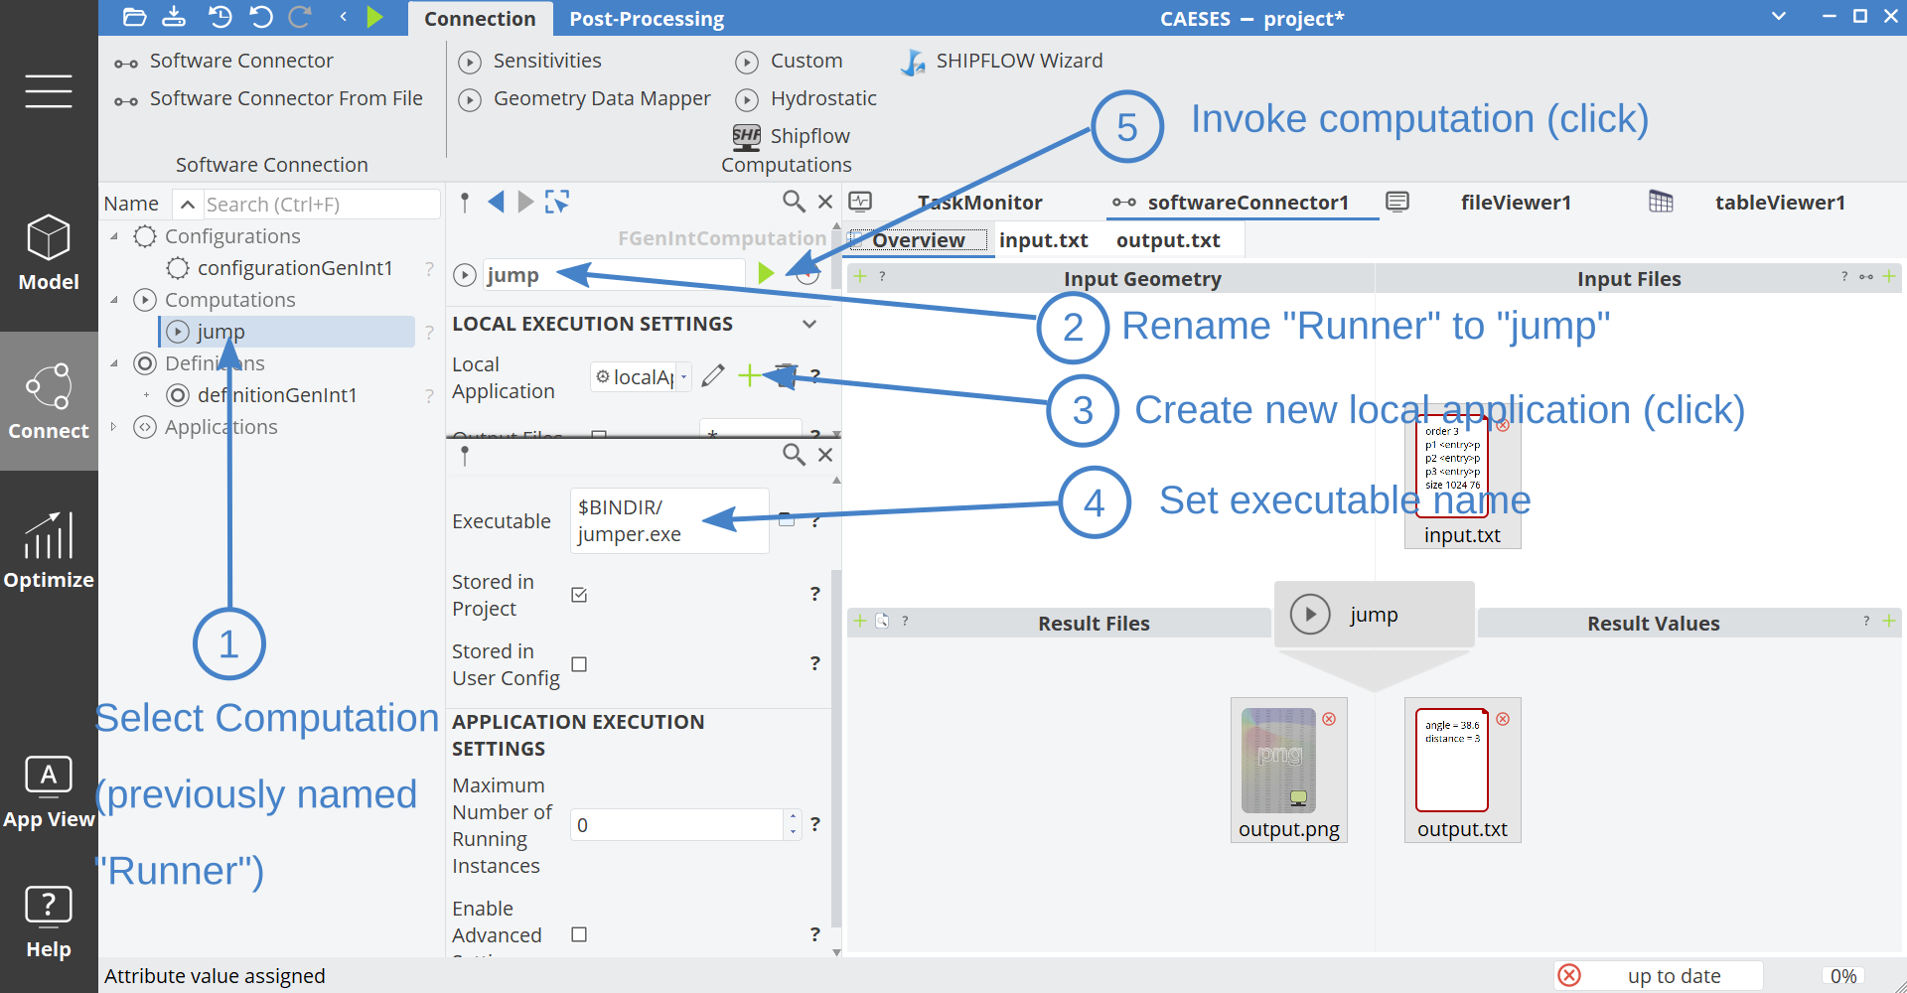Add a result value with green plus
This screenshot has height=993, width=1907.
click(x=1889, y=622)
